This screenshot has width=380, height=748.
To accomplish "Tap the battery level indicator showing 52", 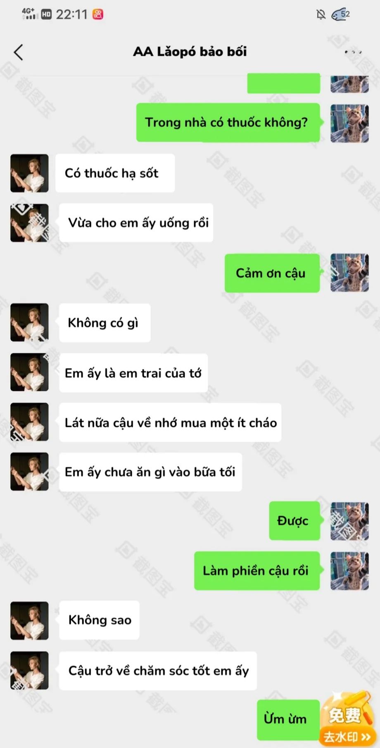I will click(341, 14).
